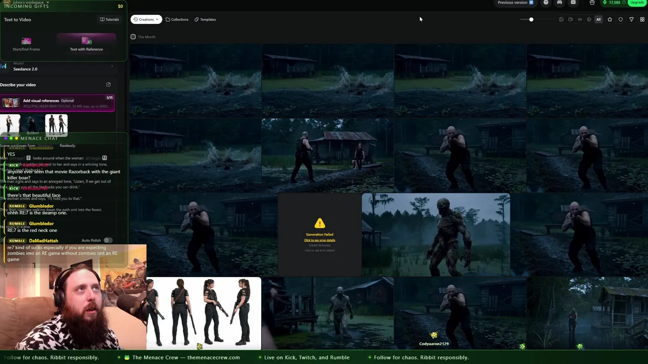Click the Text to Video heading
This screenshot has height=364, width=648.
tap(18, 20)
